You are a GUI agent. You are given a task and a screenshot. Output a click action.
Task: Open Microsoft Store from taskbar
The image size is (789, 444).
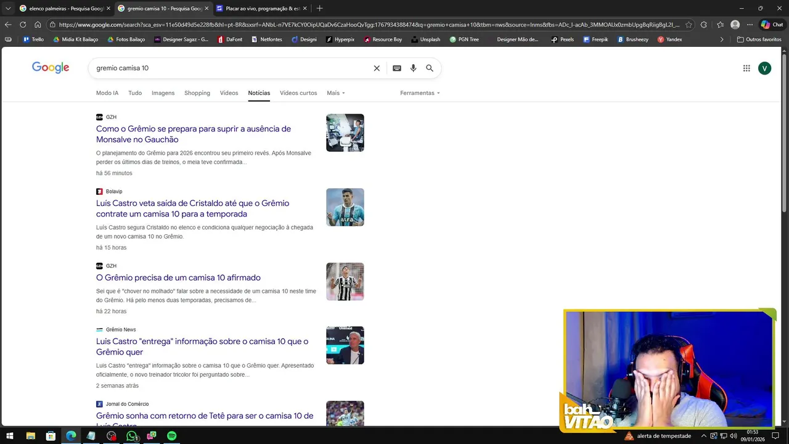pos(51,436)
